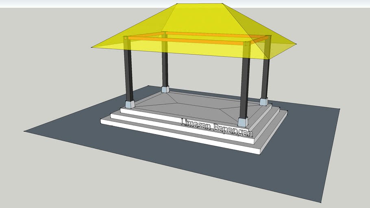The height and width of the screenshot is (208, 370).
Task: Select the front-right column stone base
Action: [243, 121]
